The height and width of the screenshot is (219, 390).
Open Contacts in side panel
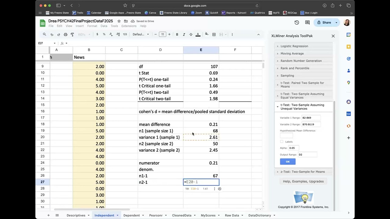(x=349, y=71)
